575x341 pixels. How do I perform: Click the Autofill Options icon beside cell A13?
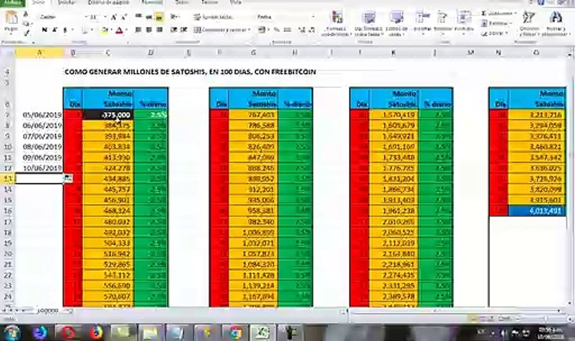(x=68, y=178)
